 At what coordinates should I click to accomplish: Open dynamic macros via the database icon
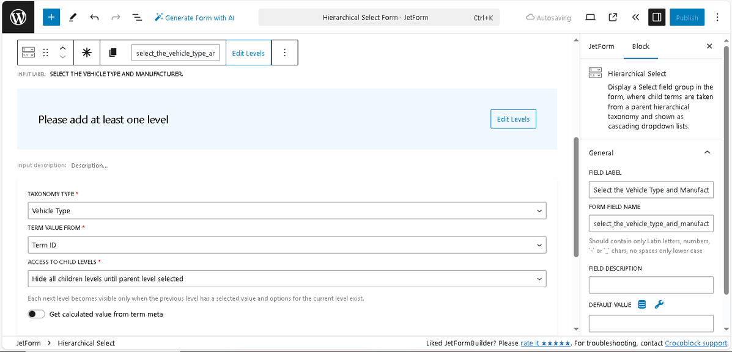[x=641, y=304]
